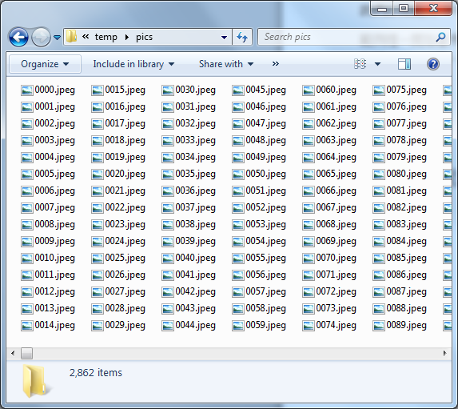Select file 0000.jpeg
This screenshot has height=409, width=458.
(x=48, y=90)
